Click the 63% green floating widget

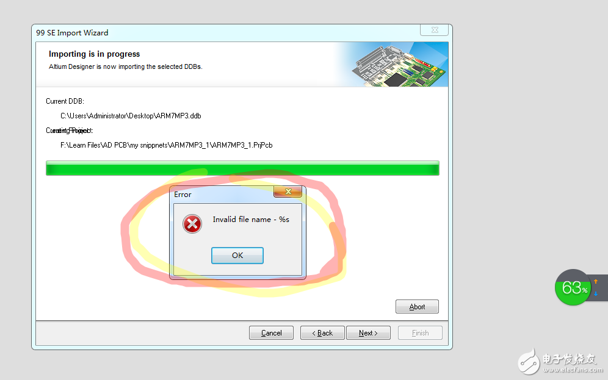pos(573,287)
